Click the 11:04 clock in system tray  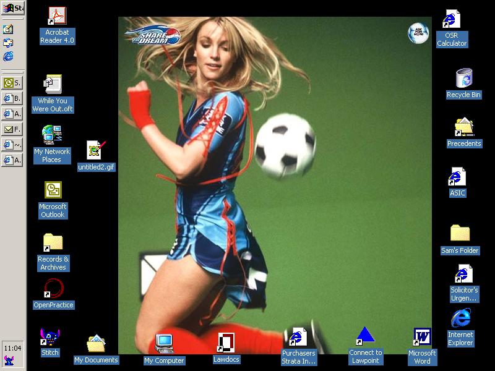click(x=12, y=348)
